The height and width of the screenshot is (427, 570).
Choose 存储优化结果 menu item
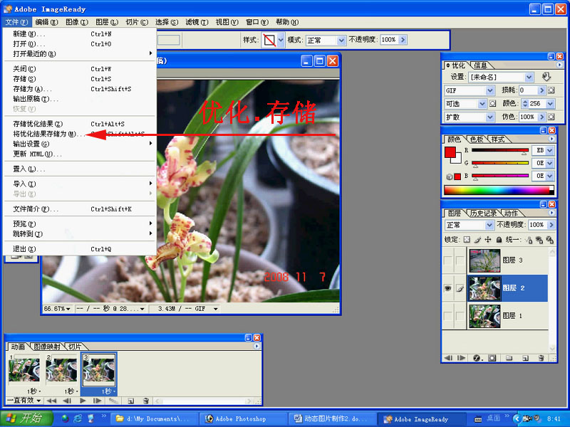coord(80,124)
